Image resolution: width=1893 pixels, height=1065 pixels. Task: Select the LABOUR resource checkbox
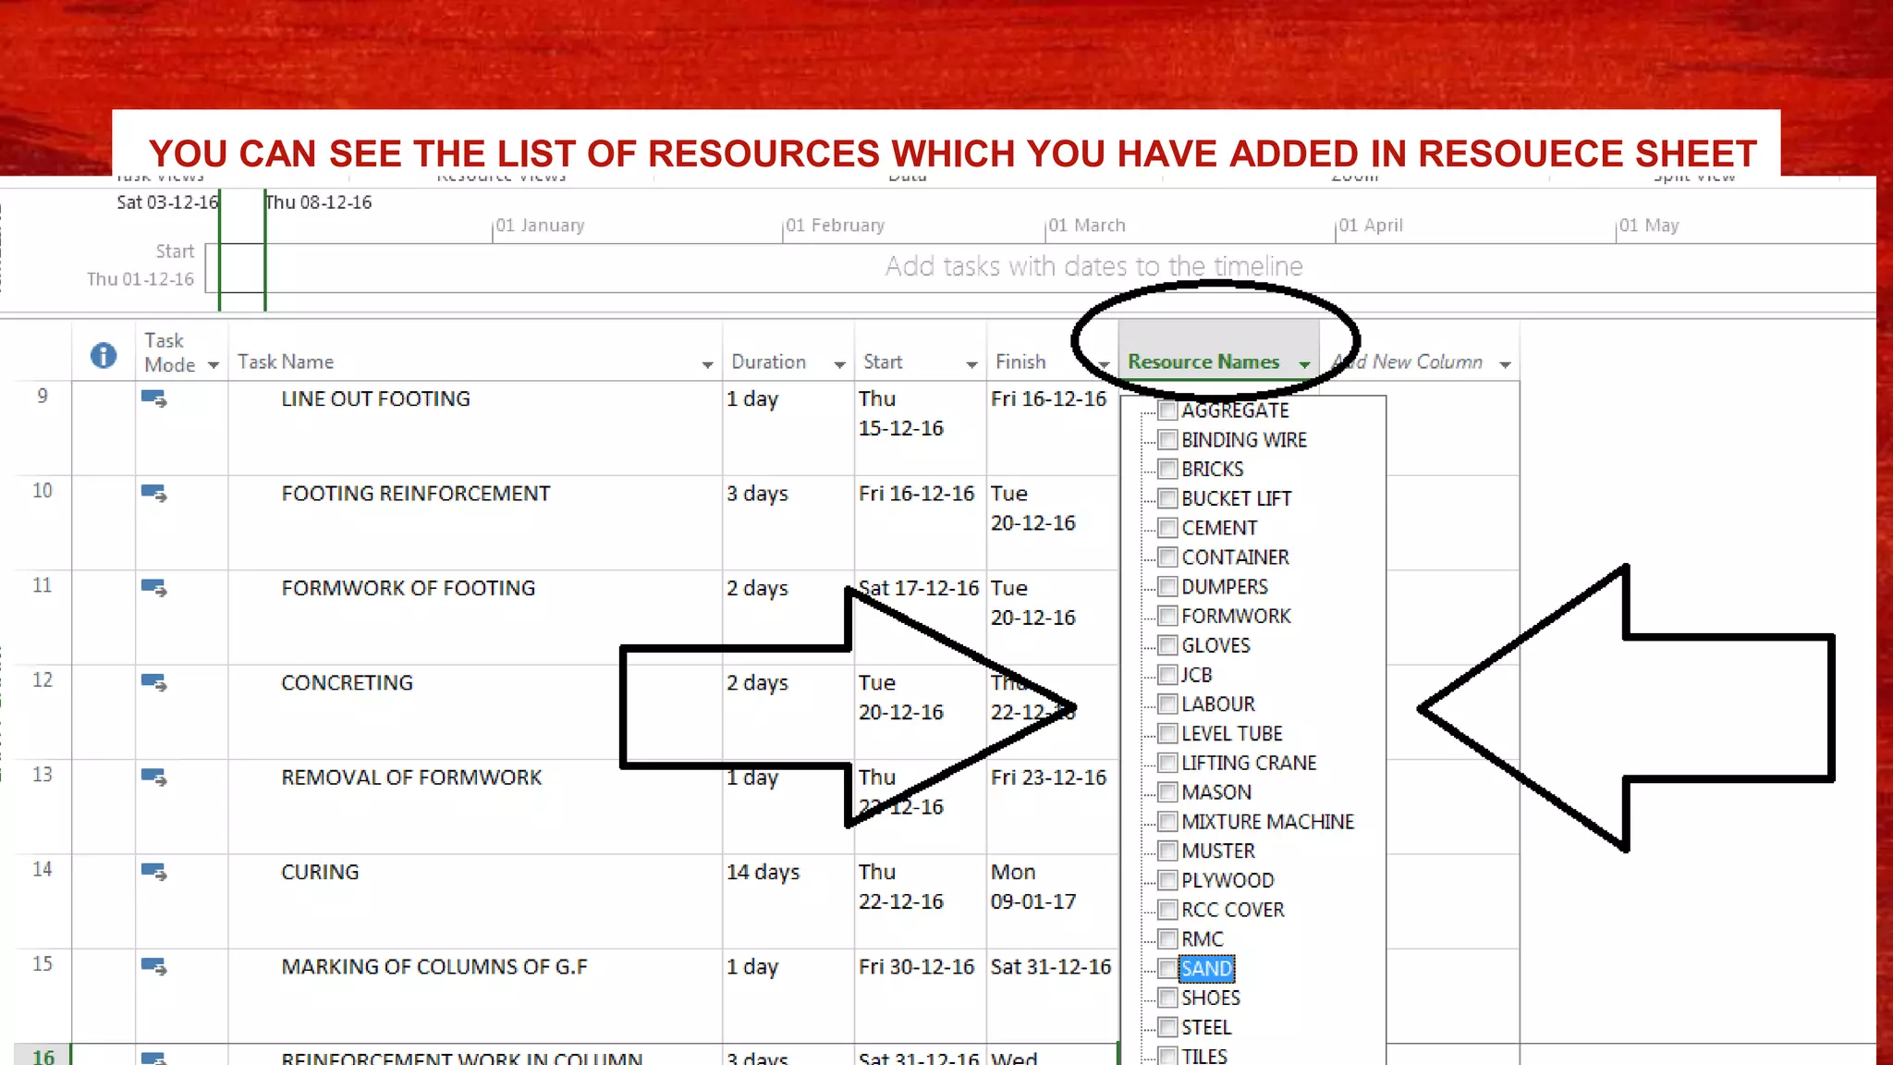pos(1167,704)
